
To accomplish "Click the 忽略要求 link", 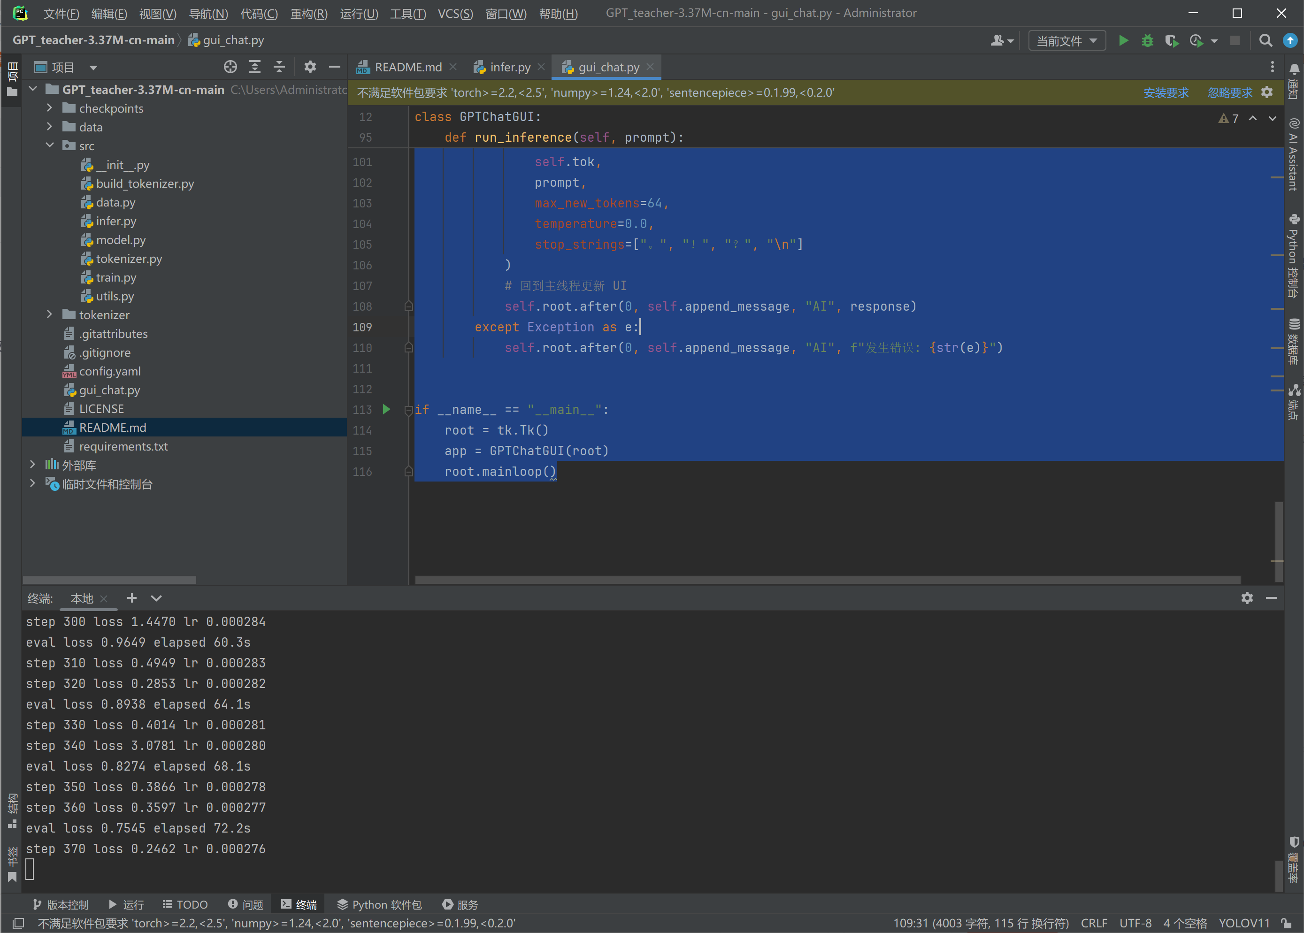I will click(1229, 92).
